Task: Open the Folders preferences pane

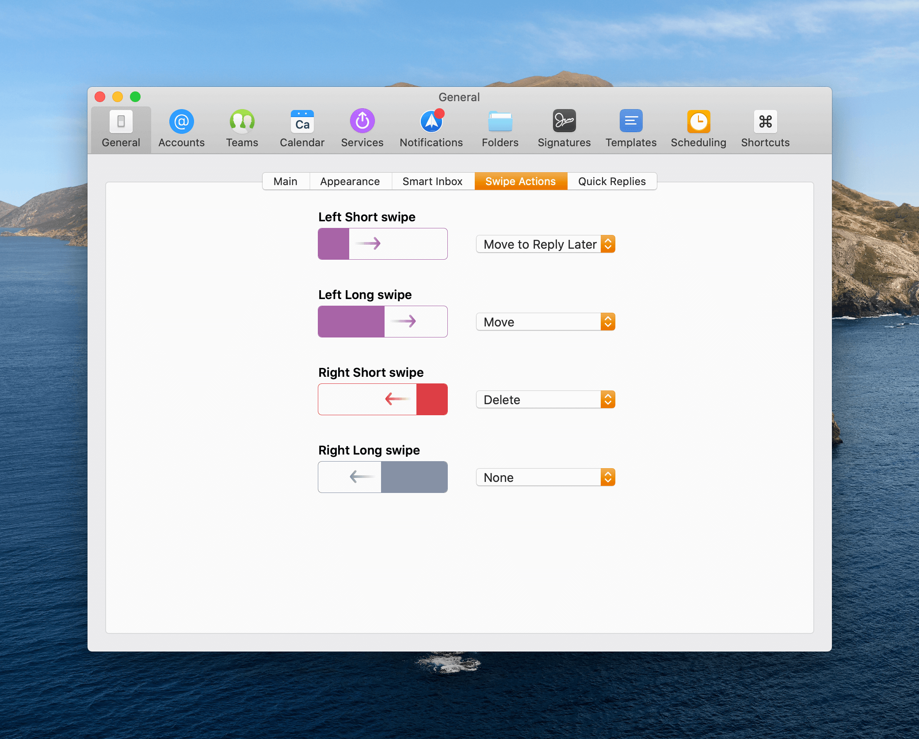Action: pos(500,129)
